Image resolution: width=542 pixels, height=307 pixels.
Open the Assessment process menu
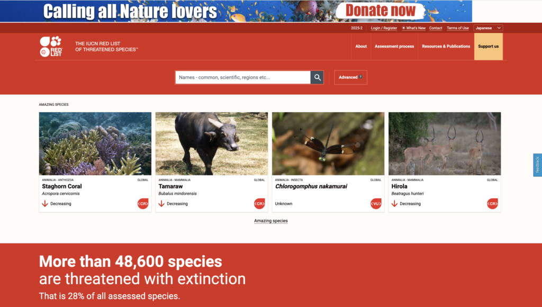point(394,47)
